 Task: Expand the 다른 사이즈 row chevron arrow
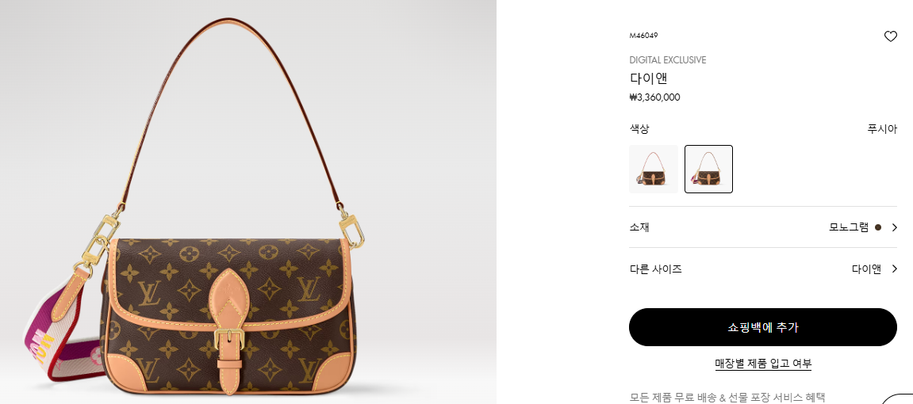click(x=895, y=269)
